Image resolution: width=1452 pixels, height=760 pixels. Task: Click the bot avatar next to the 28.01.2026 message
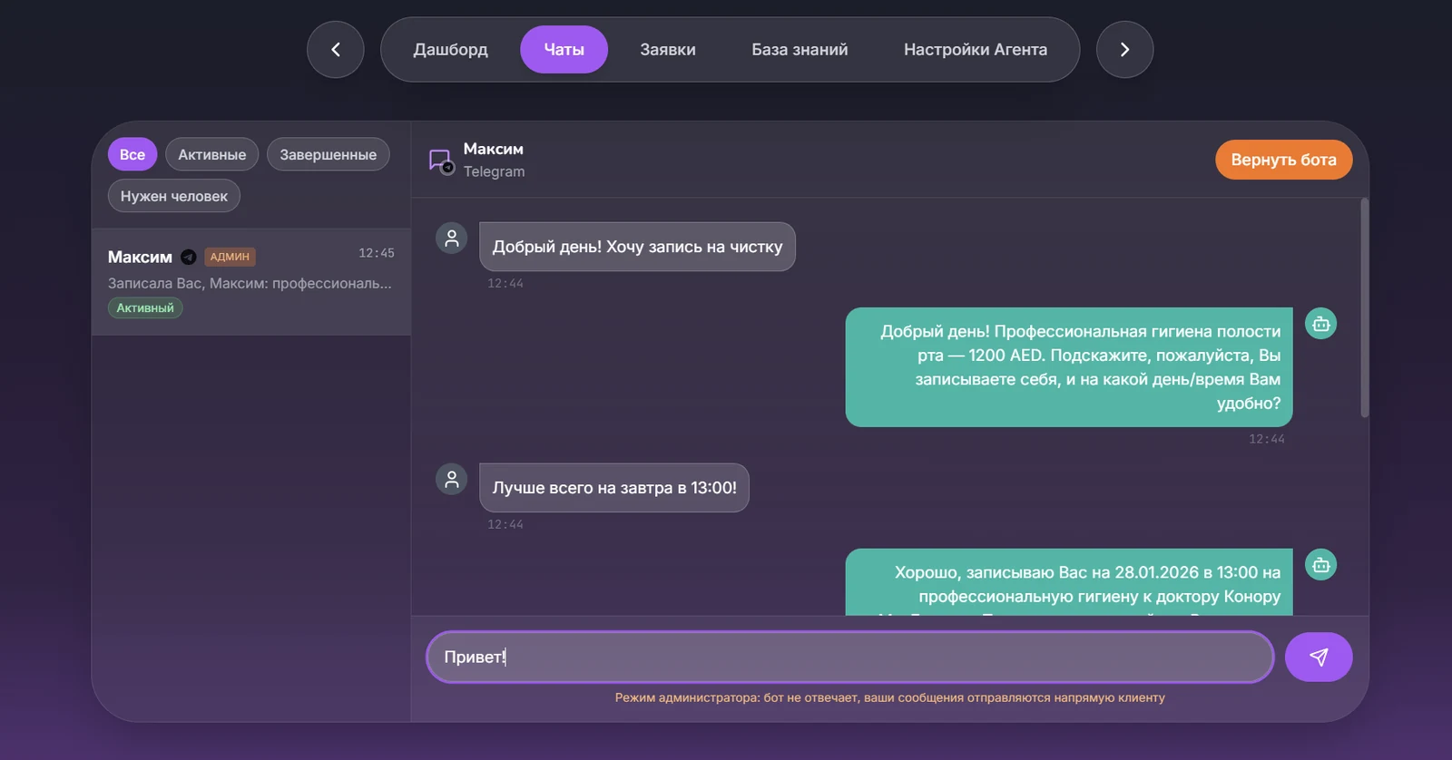[1321, 565]
